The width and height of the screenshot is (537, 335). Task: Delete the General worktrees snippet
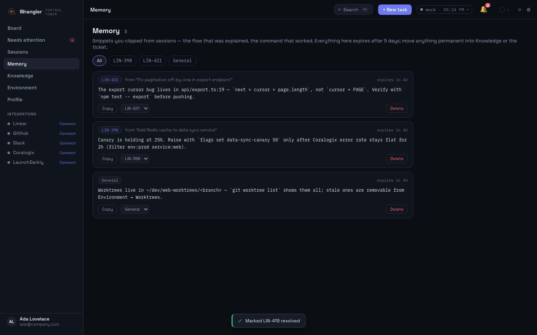[x=397, y=209]
